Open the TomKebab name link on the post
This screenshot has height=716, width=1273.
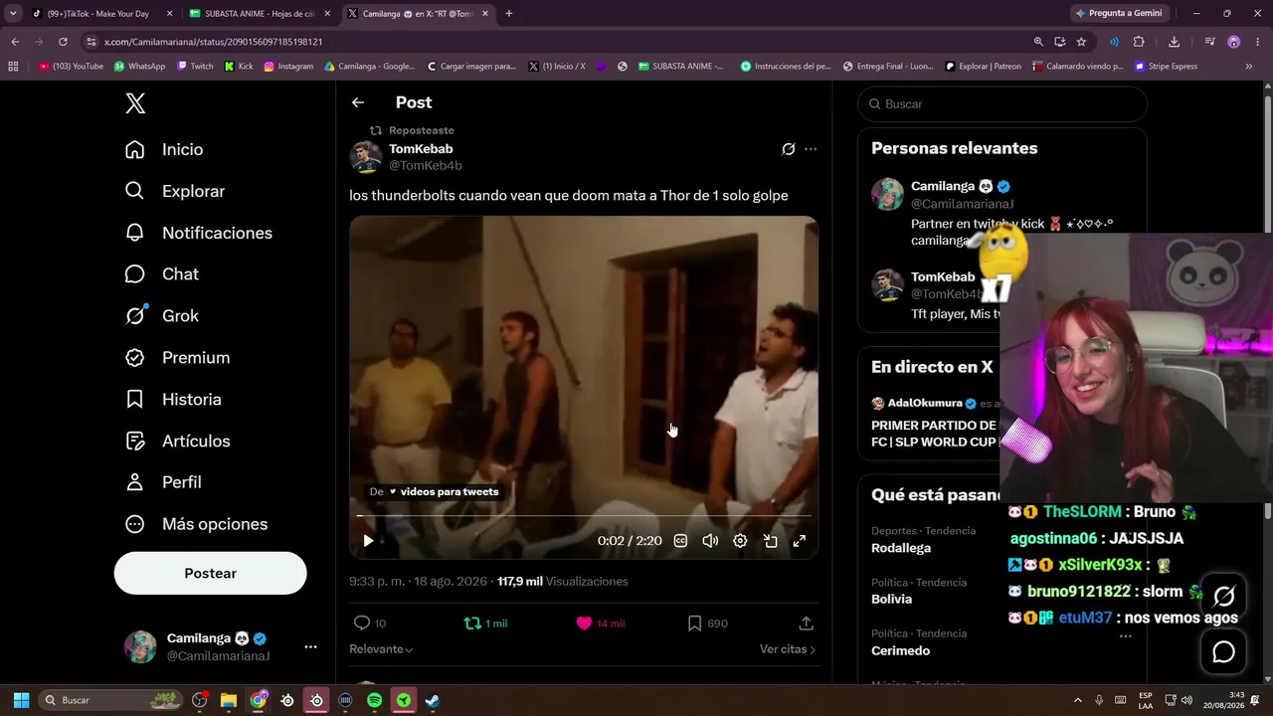point(421,148)
